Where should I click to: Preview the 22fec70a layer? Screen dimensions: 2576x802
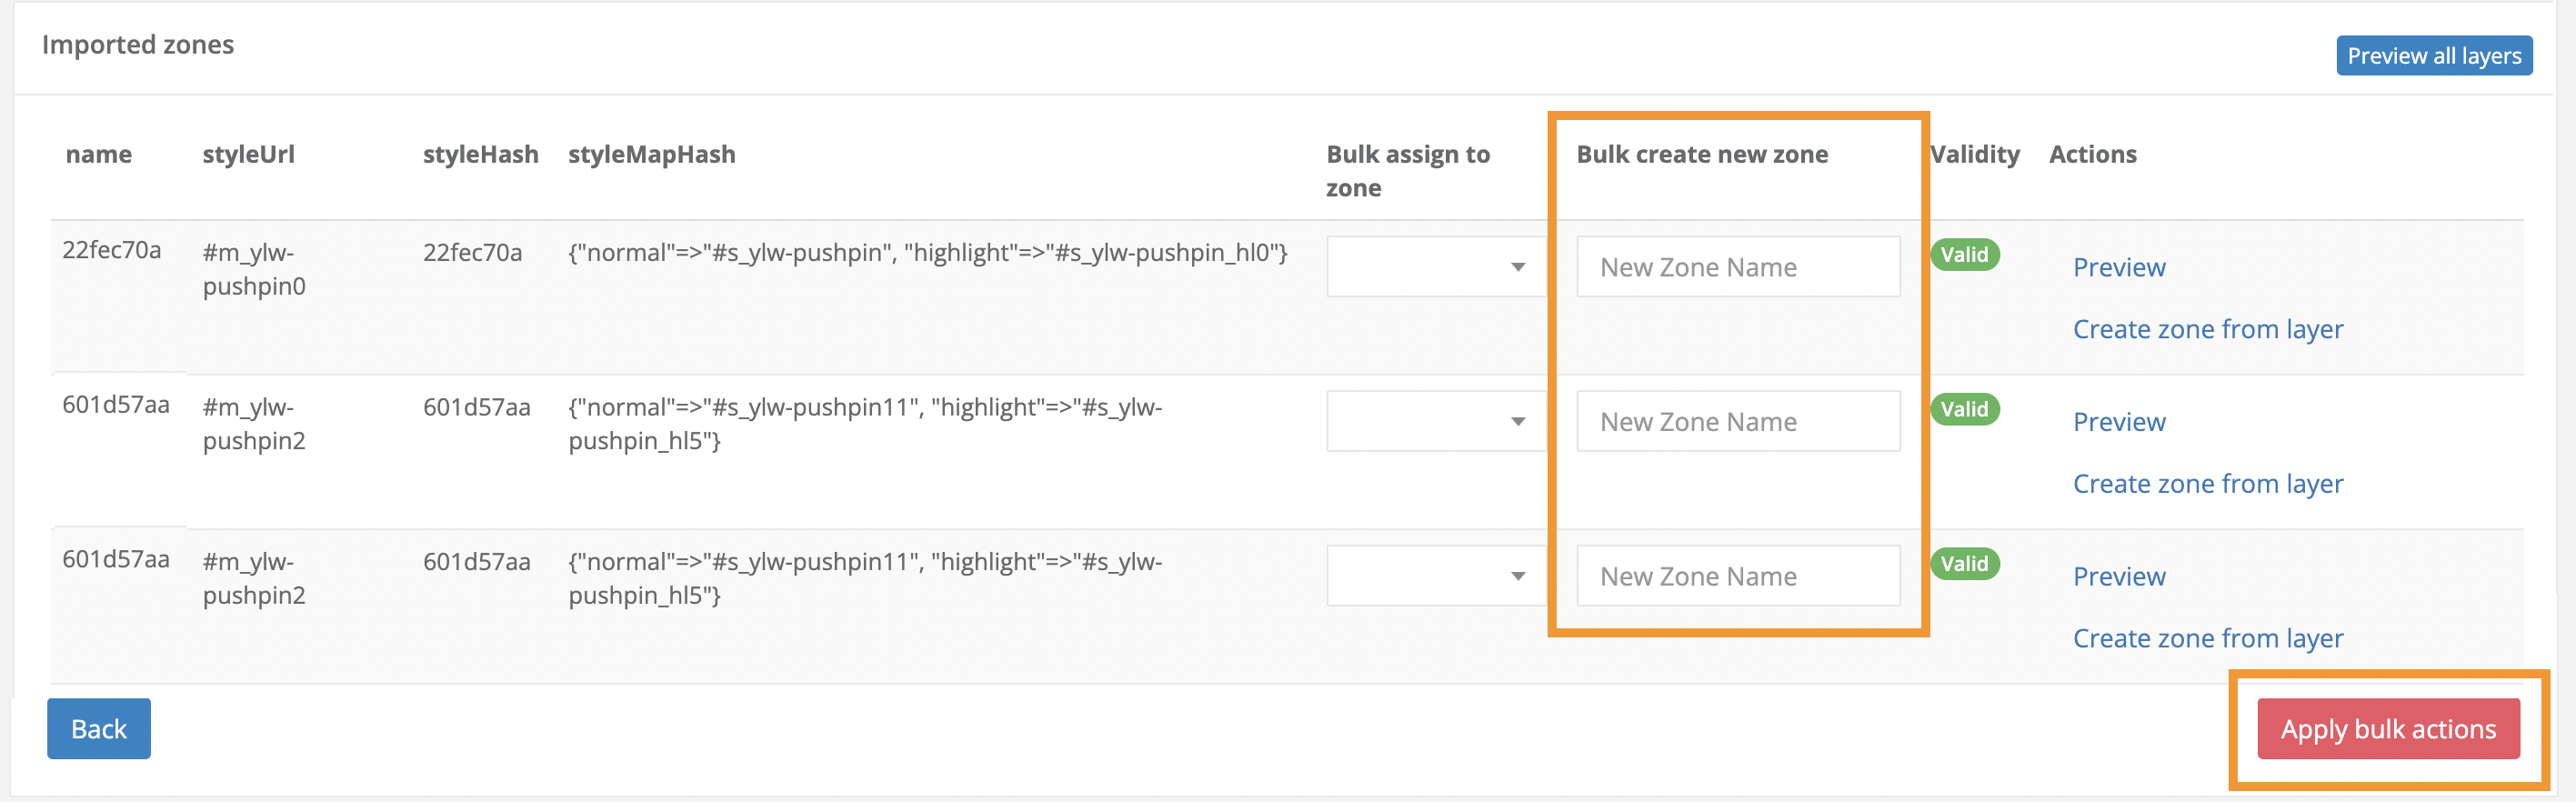click(2118, 268)
